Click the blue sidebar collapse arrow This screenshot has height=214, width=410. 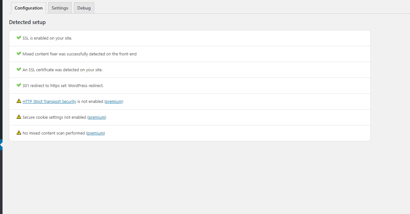click(x=1, y=145)
